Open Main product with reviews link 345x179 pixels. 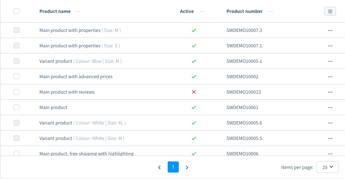[x=67, y=92]
